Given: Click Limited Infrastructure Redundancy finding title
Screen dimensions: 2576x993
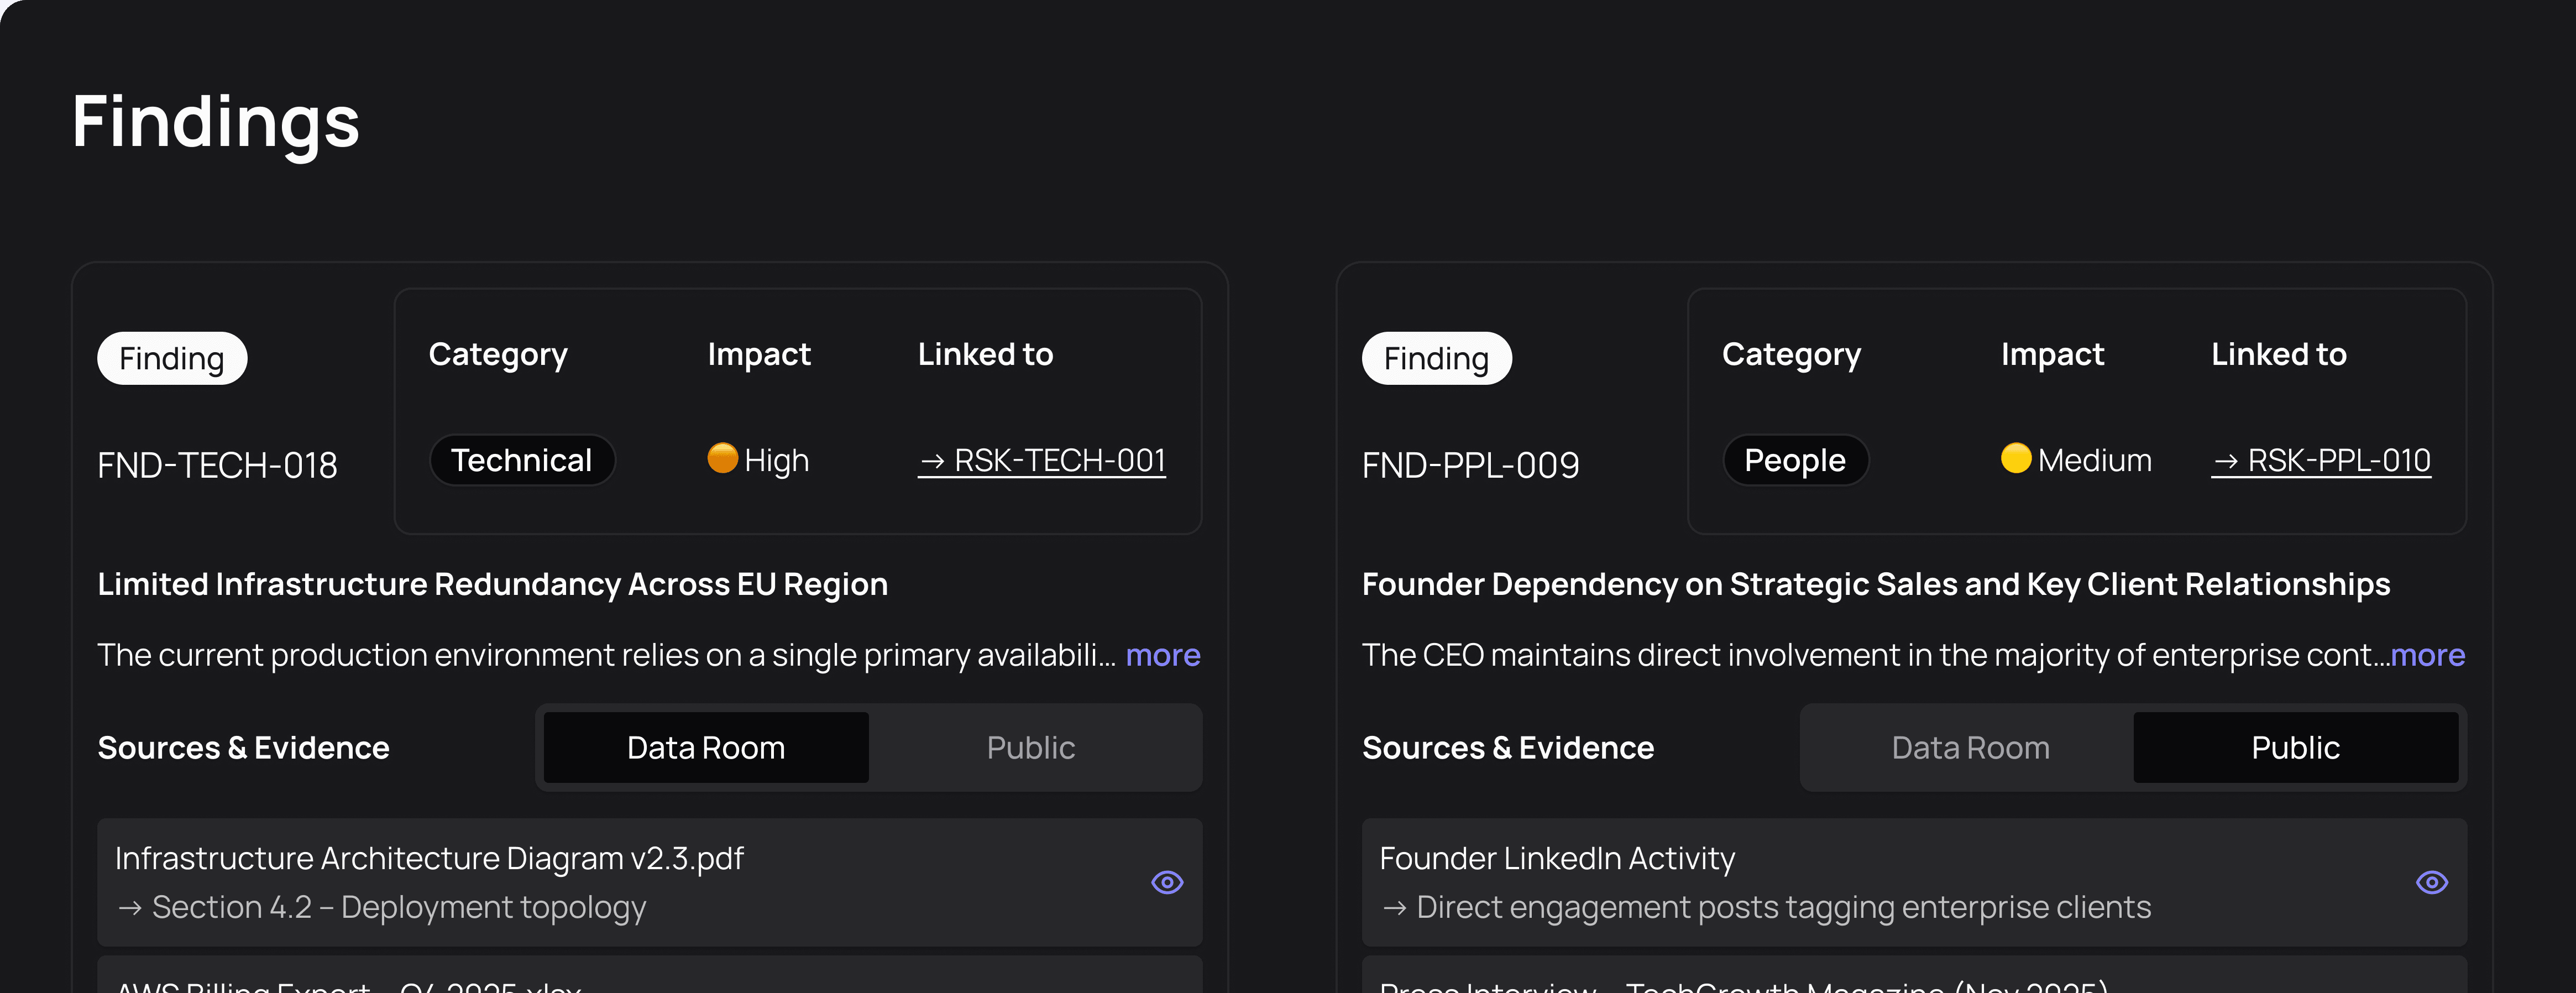Looking at the screenshot, I should 492,584.
